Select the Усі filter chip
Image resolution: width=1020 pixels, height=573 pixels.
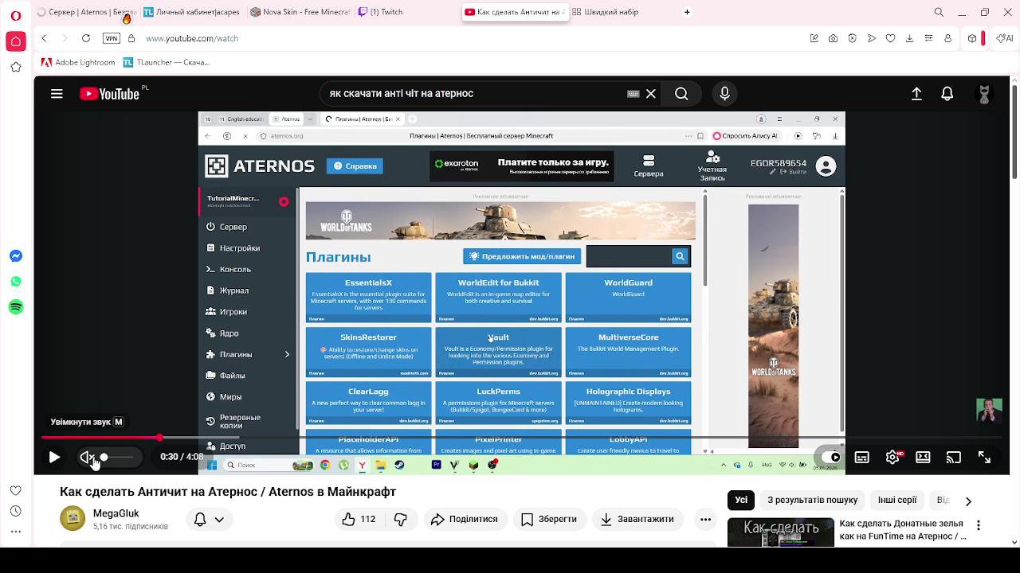coord(741,501)
